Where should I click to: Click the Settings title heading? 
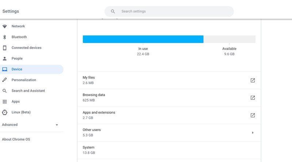pos(11,11)
